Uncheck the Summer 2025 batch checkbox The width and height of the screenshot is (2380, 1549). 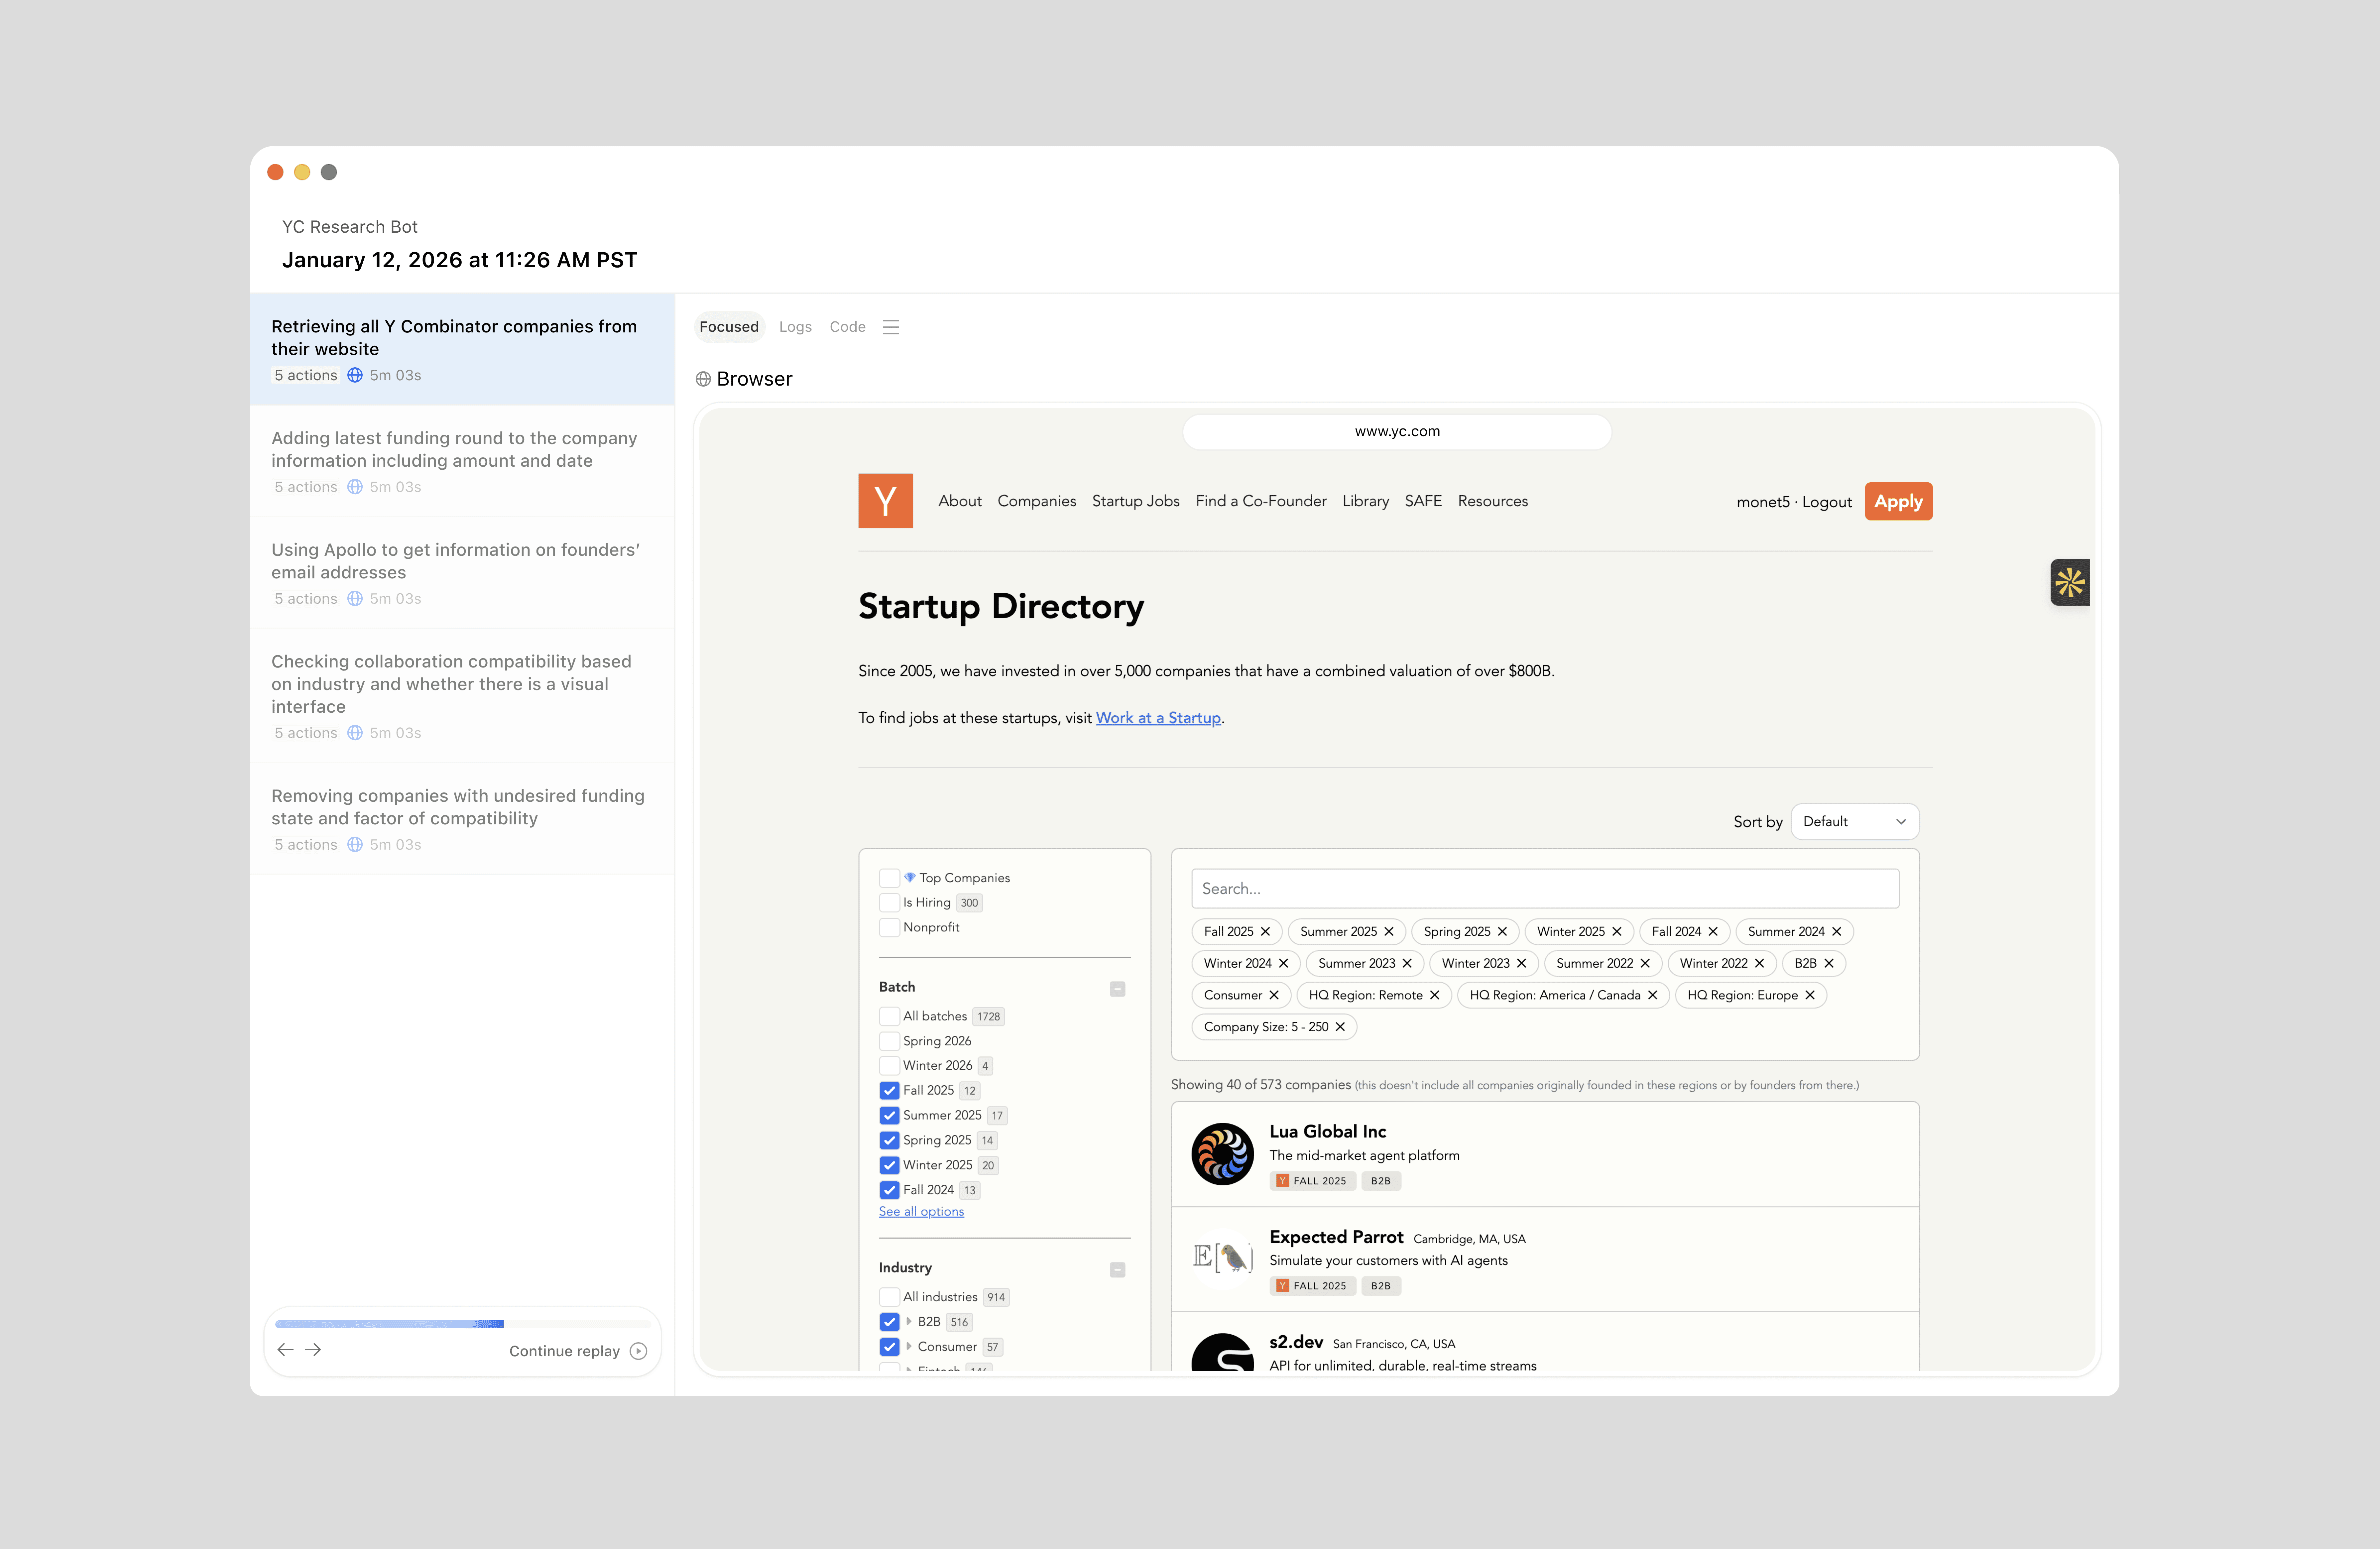coord(889,1115)
